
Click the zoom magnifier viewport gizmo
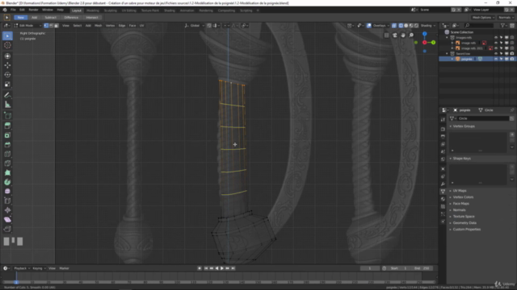pyautogui.click(x=411, y=35)
